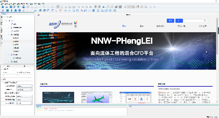Open the 文件 menu in menu bar
219x118 pixels.
pos(2,4)
